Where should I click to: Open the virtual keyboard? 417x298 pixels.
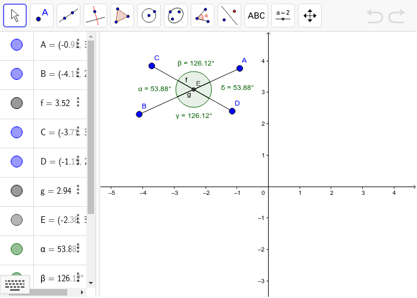coord(15,285)
